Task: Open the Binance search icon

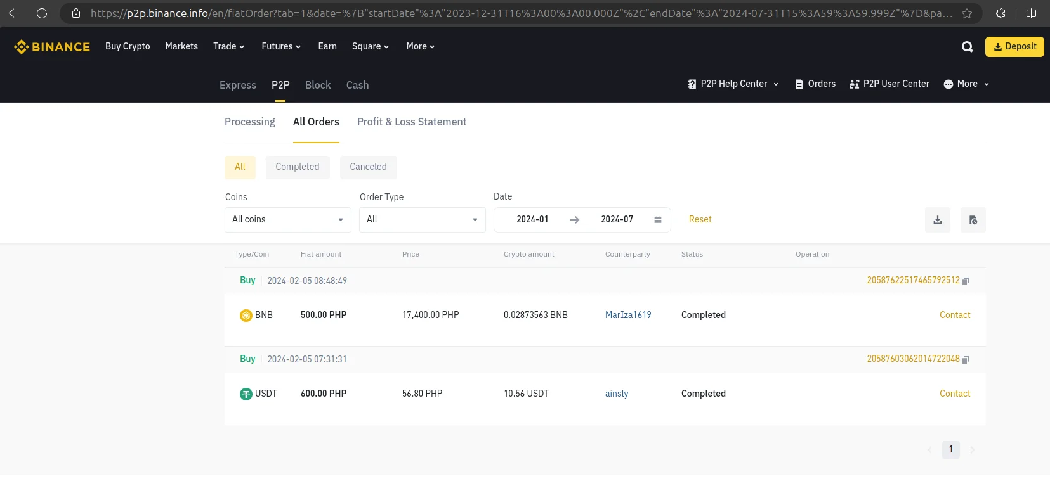Action: pos(967,47)
